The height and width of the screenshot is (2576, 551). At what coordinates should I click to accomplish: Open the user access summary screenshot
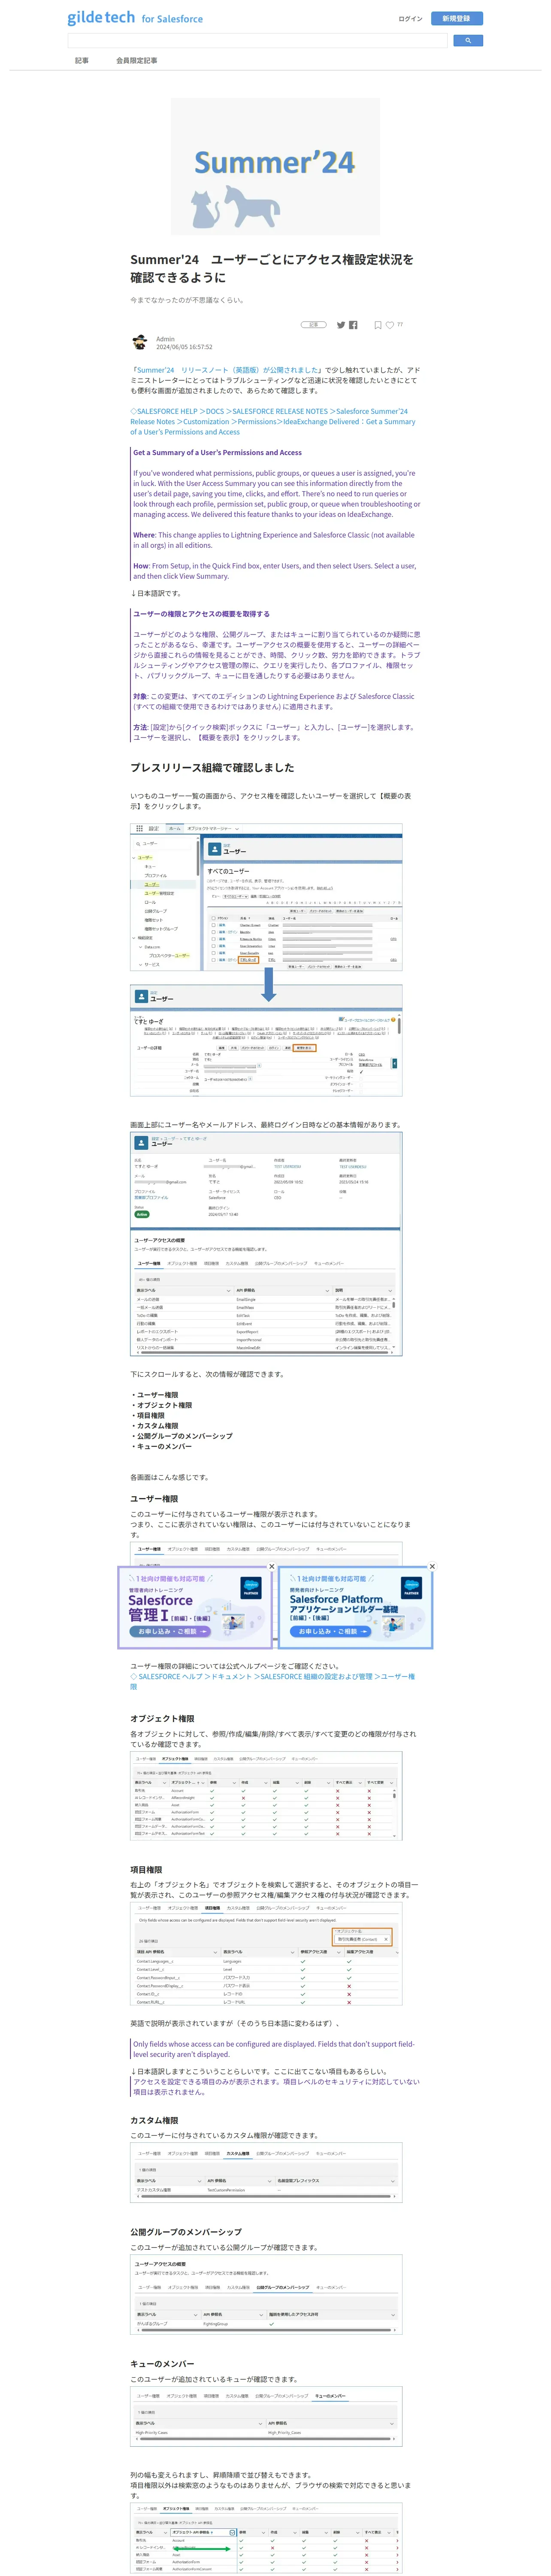[x=266, y=1244]
